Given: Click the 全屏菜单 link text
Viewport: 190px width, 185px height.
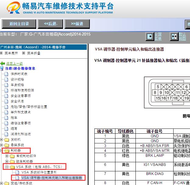Looking at the screenshot, I should [x=158, y=36].
